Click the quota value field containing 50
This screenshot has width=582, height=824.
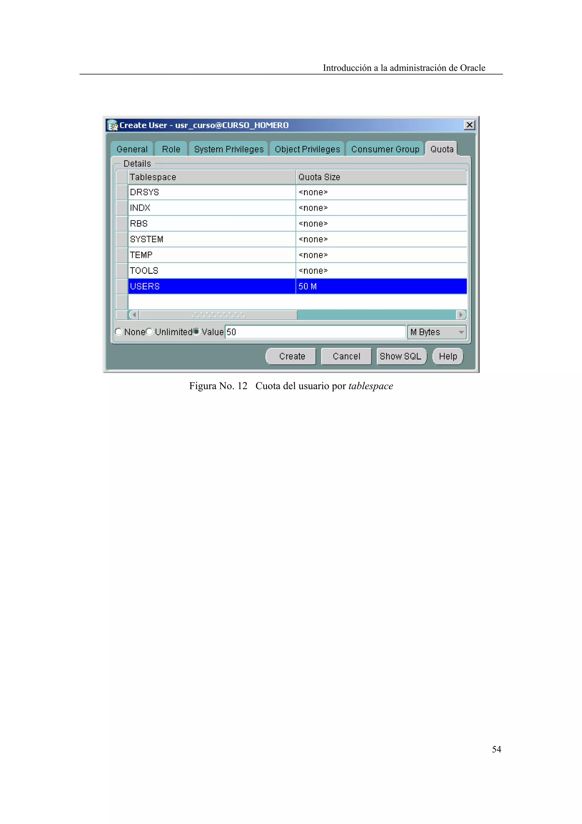point(315,332)
